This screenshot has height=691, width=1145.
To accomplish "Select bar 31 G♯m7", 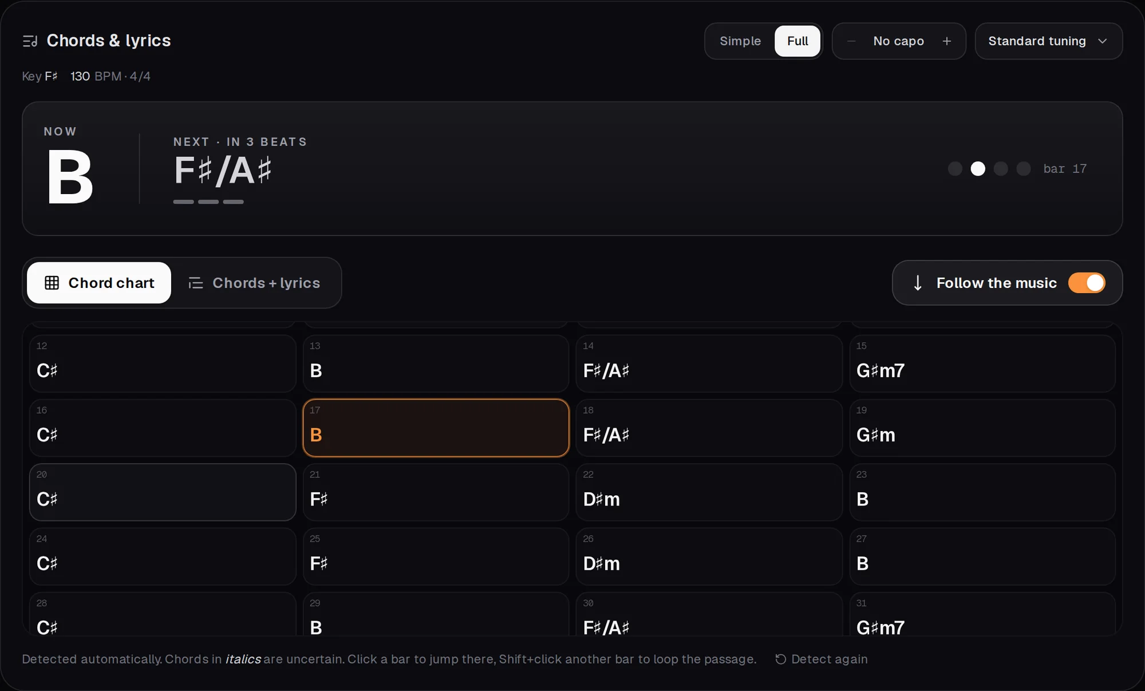I will [982, 614].
